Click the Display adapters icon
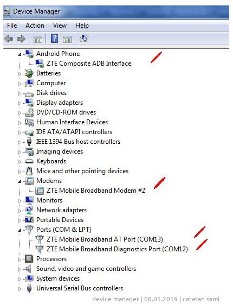 [29, 103]
